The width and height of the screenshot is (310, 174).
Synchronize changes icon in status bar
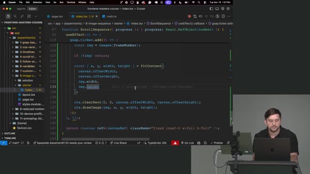22,143
